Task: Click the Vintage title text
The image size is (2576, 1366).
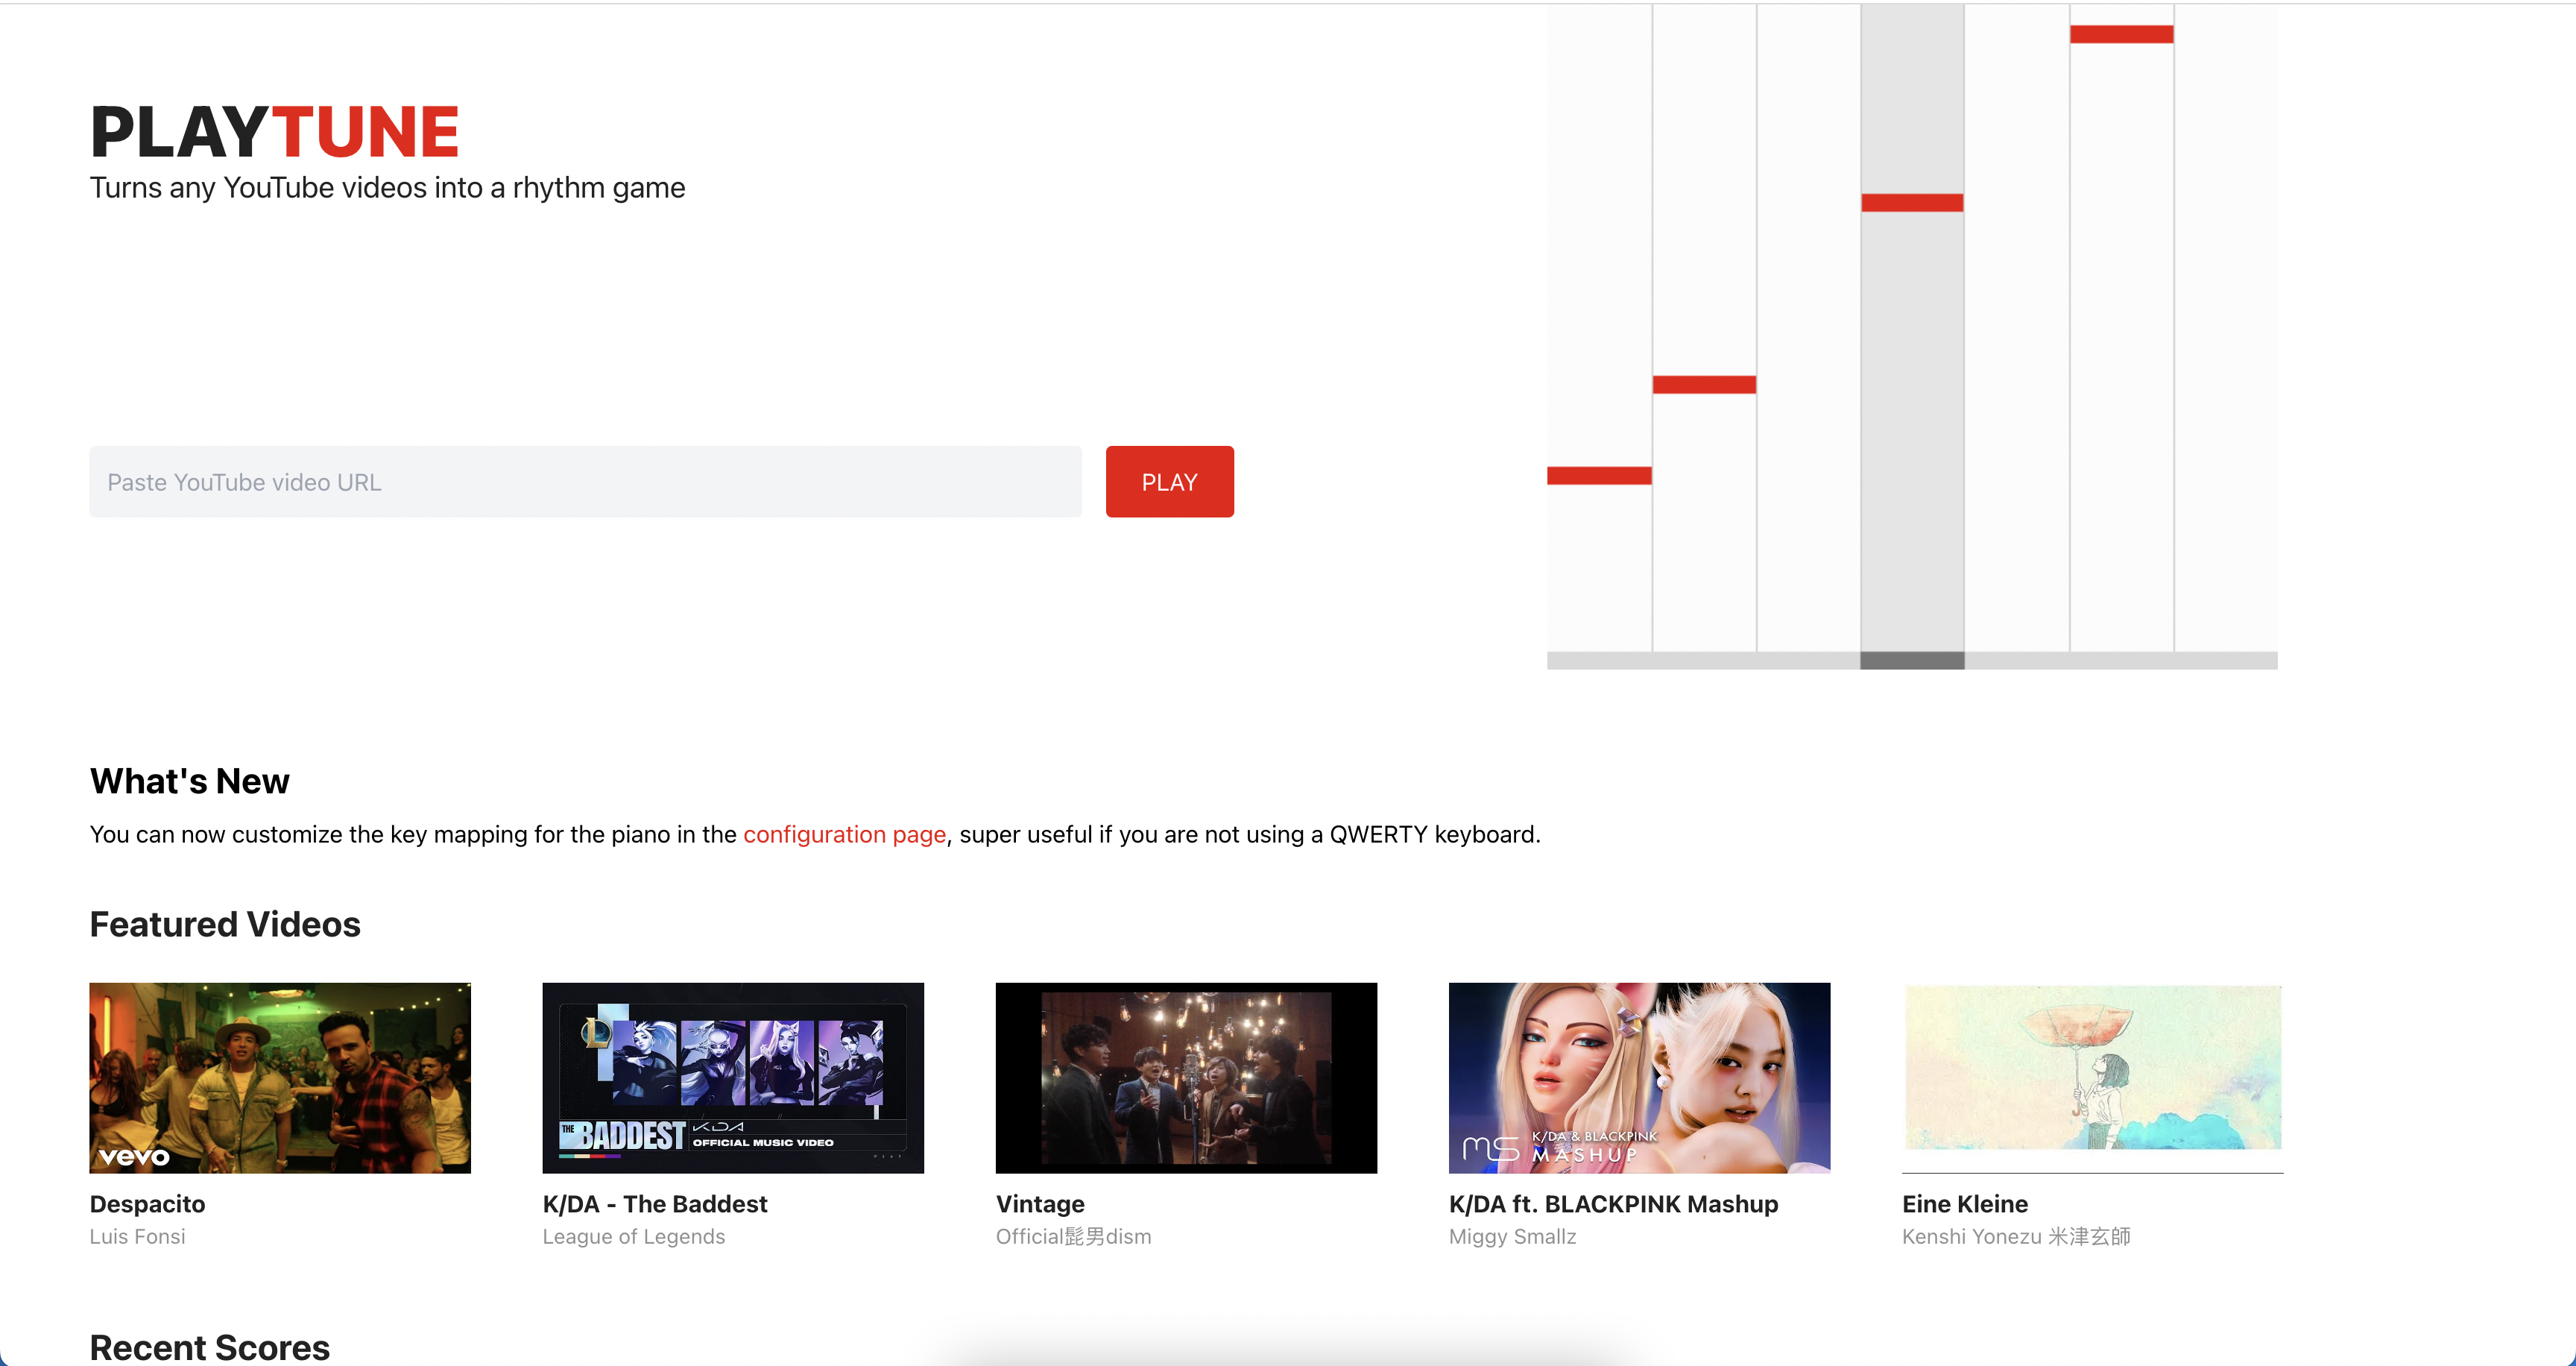Action: click(x=1040, y=1204)
